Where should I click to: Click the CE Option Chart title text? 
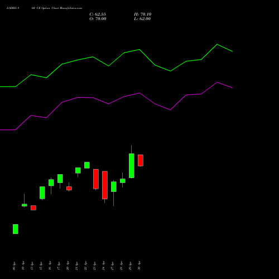pyautogui.click(x=44, y=8)
